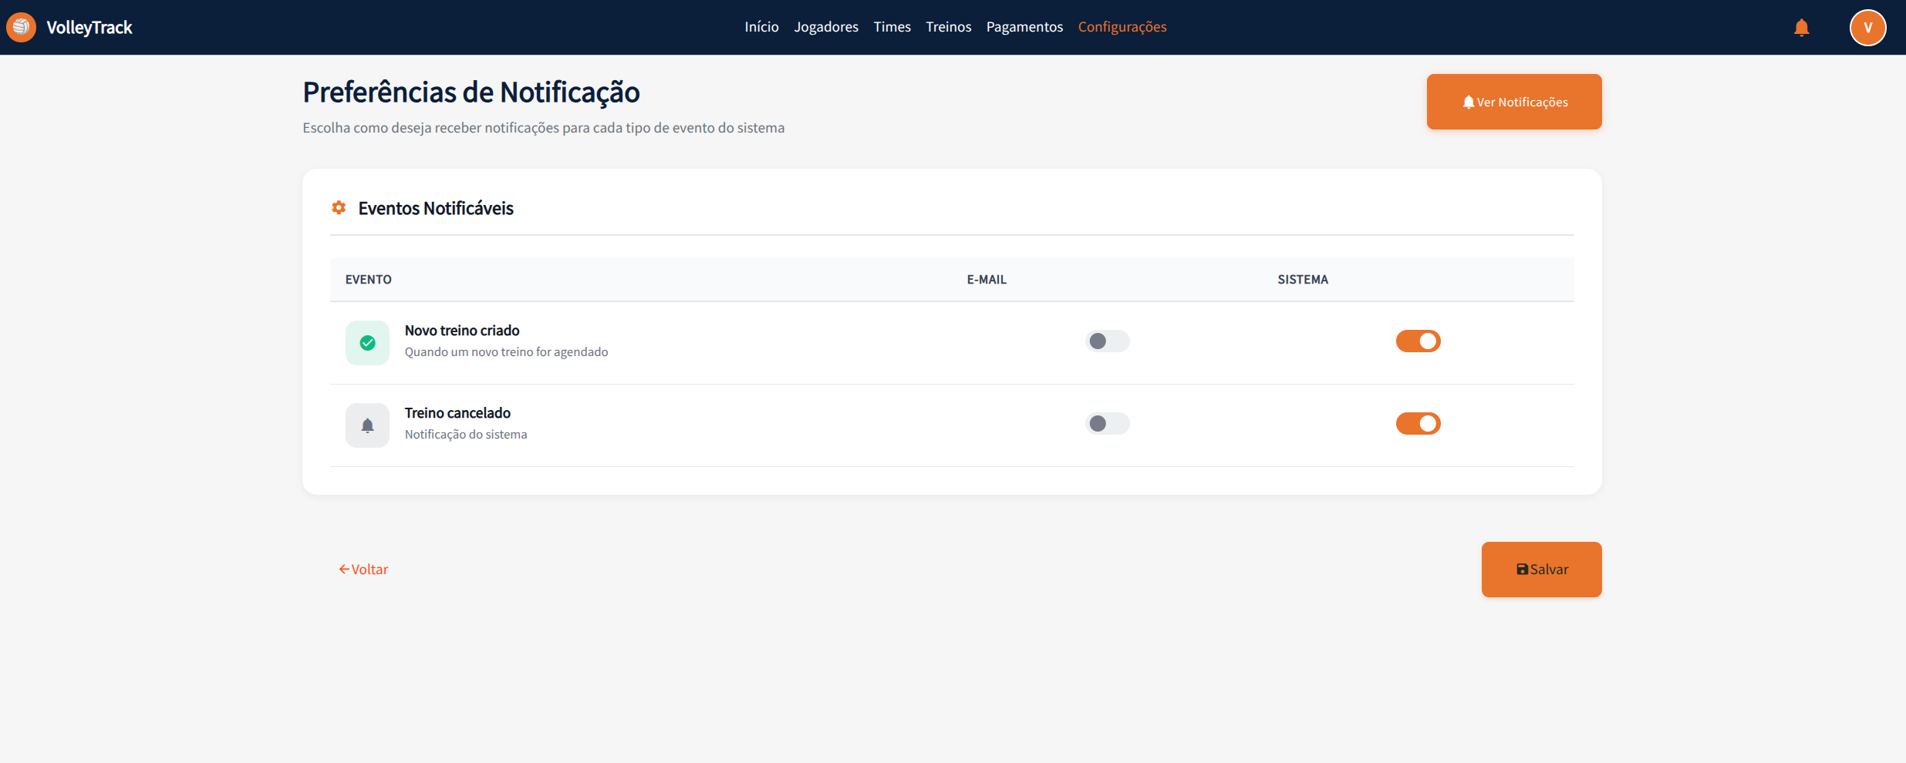Viewport: 1906px width, 763px height.
Task: Click the VolleyTrack brand name
Action: click(x=89, y=28)
